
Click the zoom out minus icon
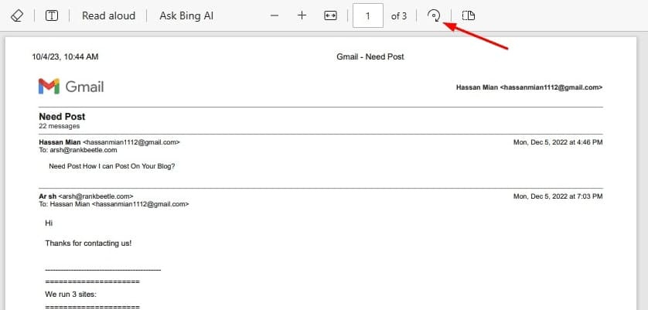275,15
